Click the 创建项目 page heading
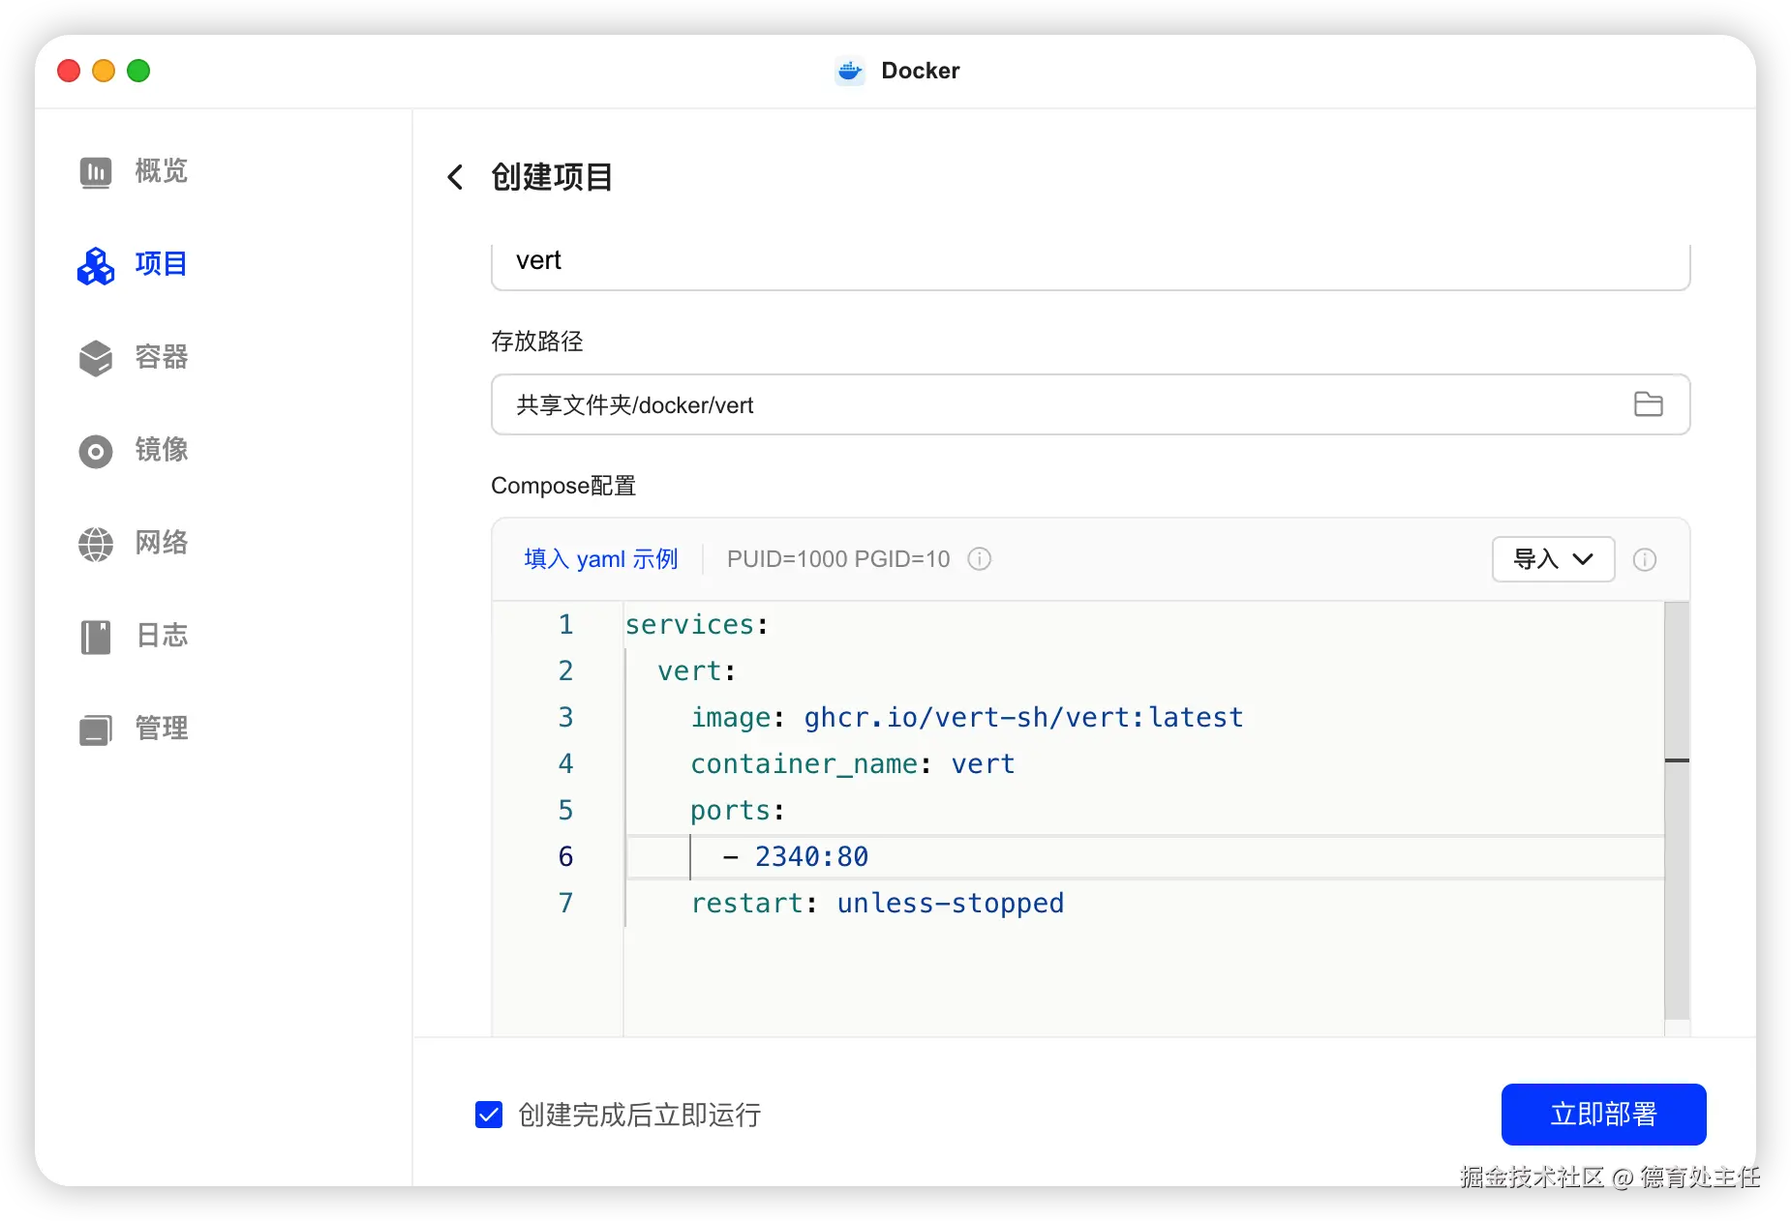Screen dimensions: 1791x1221 point(552,177)
